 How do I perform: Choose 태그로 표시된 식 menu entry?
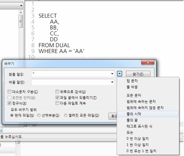[148, 126]
